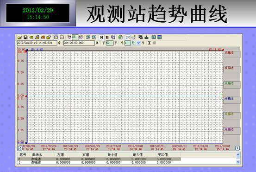Click right arrow below the time axis
Image resolution: width=256 pixels, height=172 pixels.
click(x=237, y=148)
